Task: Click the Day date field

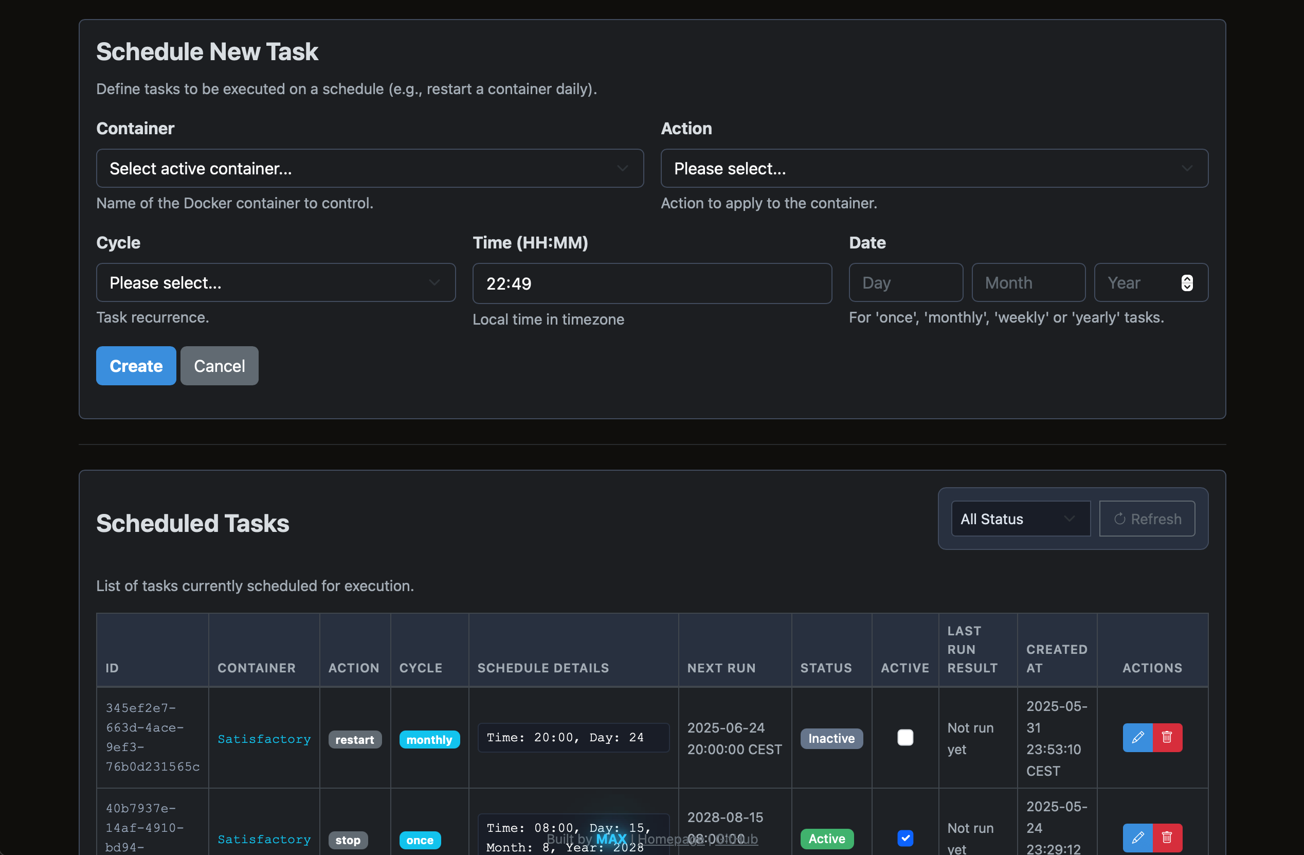Action: [905, 282]
